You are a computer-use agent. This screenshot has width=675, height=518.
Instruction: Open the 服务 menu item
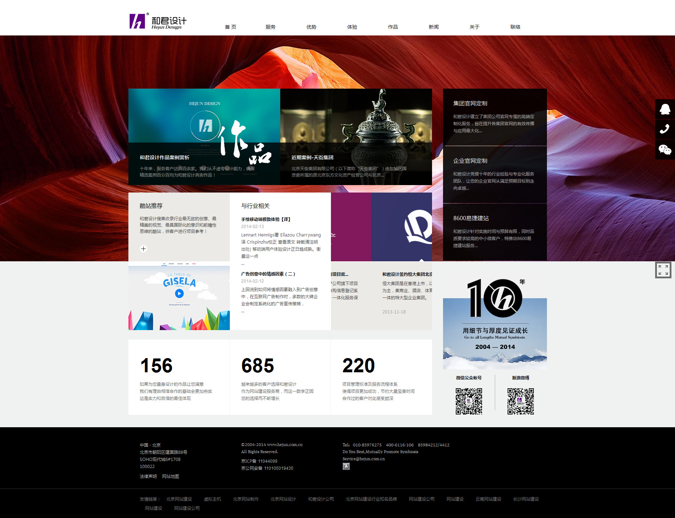click(270, 27)
